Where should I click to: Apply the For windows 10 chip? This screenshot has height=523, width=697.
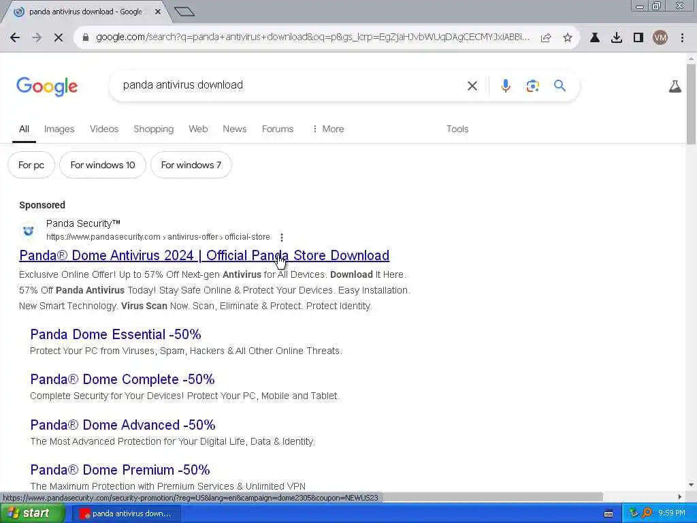click(x=103, y=165)
